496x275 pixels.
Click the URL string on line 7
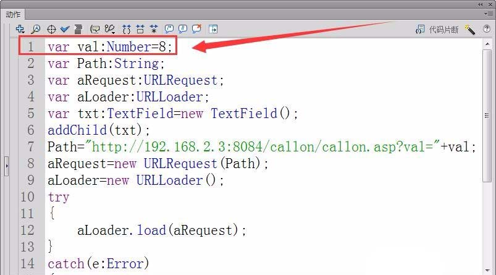coord(262,147)
